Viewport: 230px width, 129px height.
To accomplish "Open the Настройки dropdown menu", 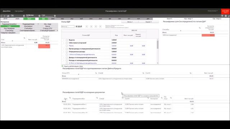I will pos(19,11).
